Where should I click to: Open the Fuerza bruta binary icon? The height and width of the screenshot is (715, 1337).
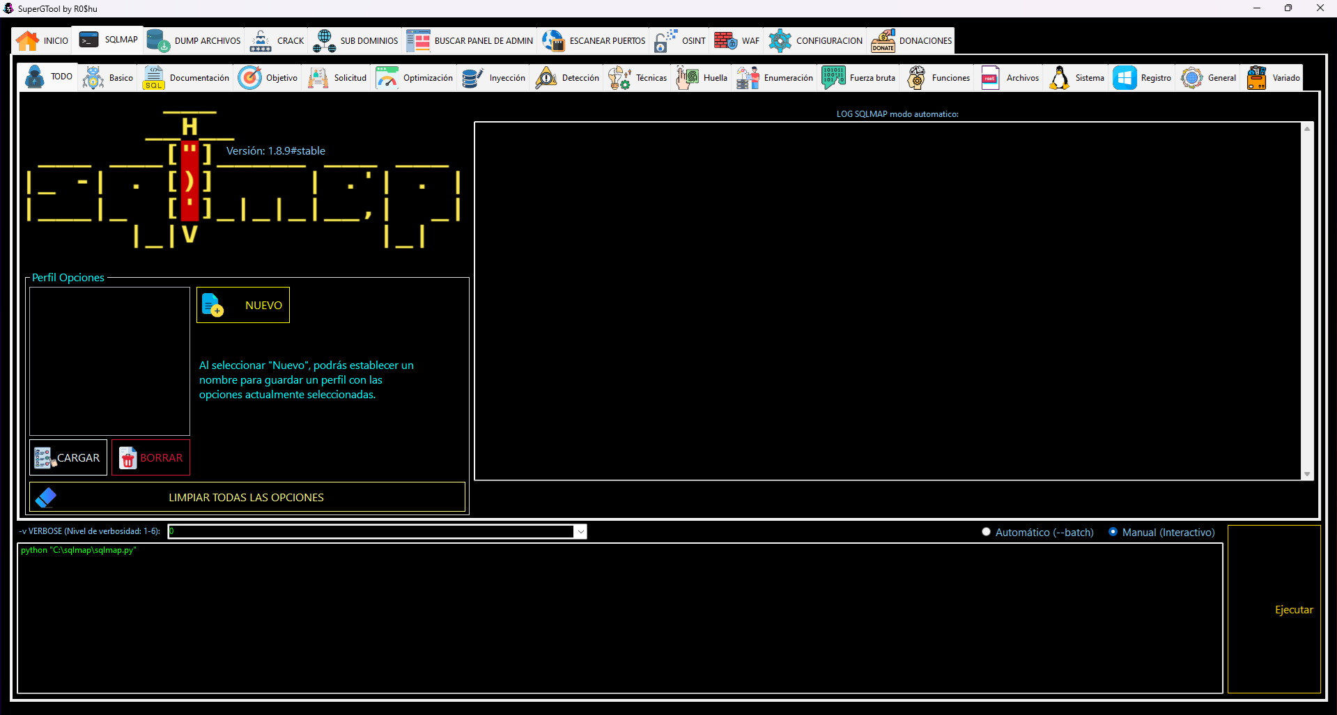point(833,78)
